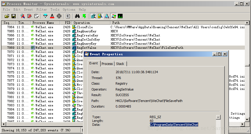This screenshot has height=134, width=251.
Task: Show the Process Tree icon
Action: [68, 16]
